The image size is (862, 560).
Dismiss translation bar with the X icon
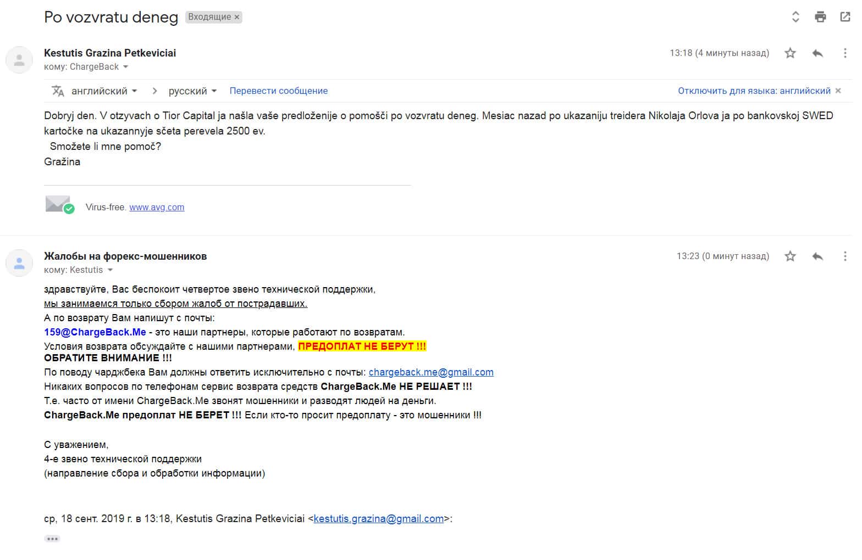[838, 91]
